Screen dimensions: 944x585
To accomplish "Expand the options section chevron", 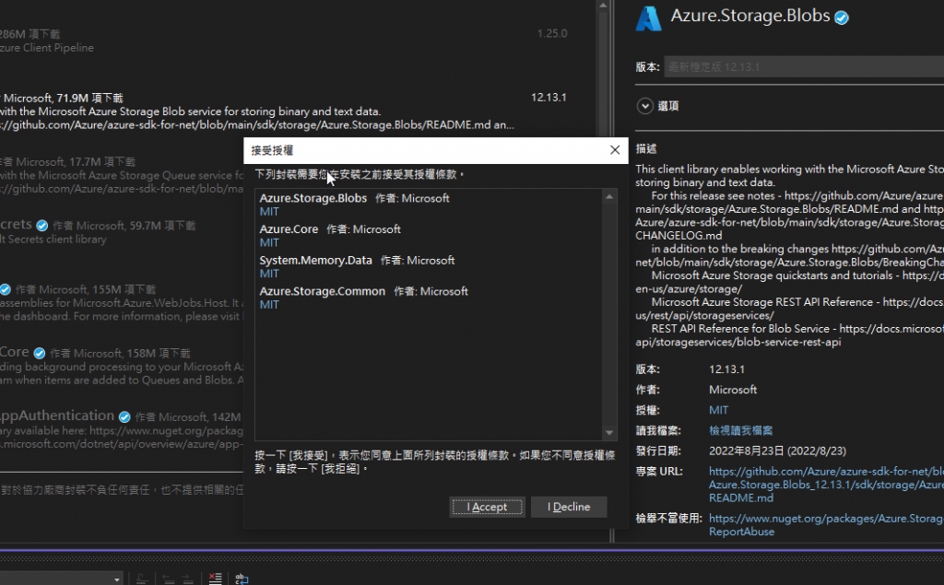I will 644,106.
